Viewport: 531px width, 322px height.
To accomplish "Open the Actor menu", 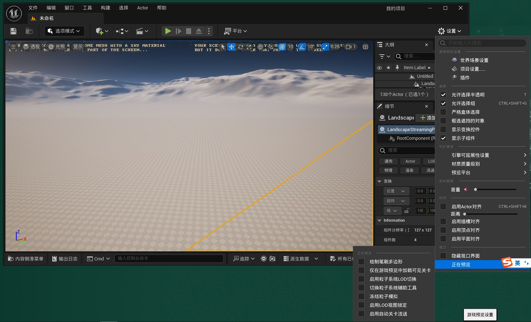I will point(143,8).
